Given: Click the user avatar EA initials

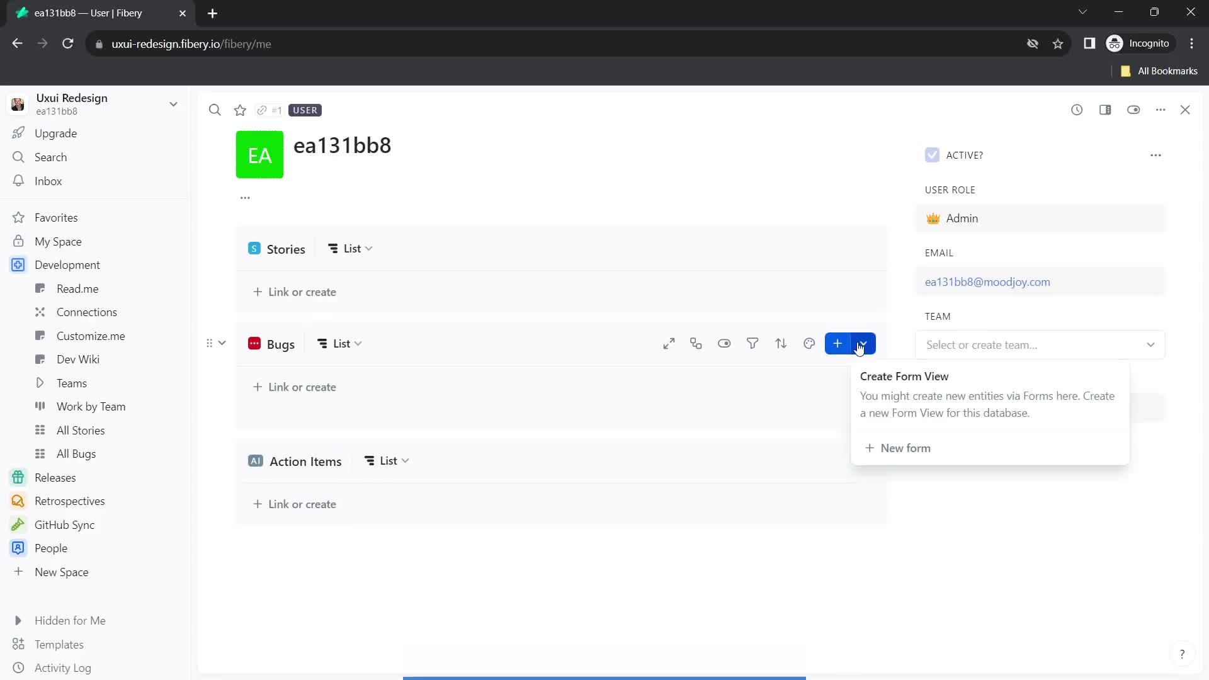Looking at the screenshot, I should (260, 154).
